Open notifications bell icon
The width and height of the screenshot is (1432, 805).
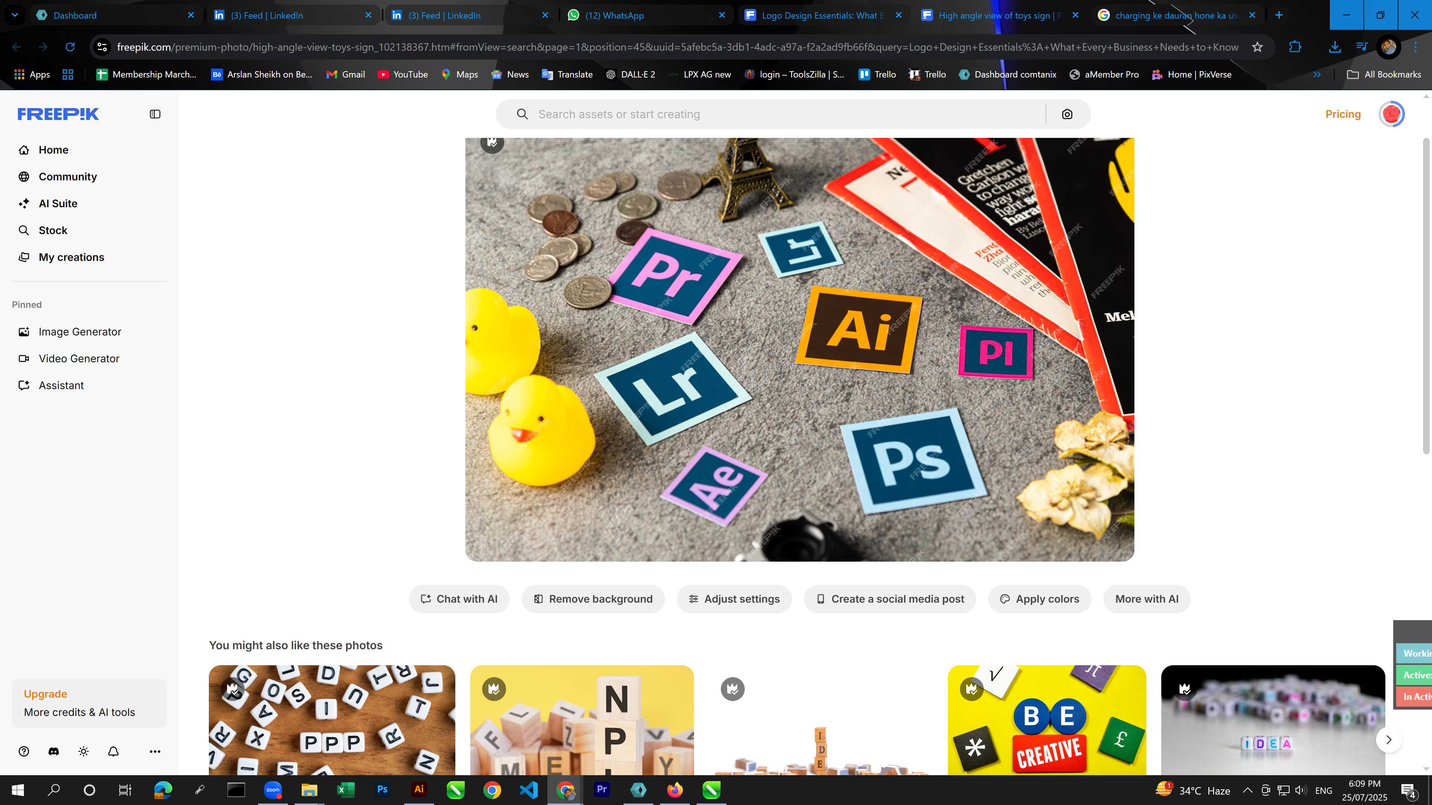(x=113, y=751)
